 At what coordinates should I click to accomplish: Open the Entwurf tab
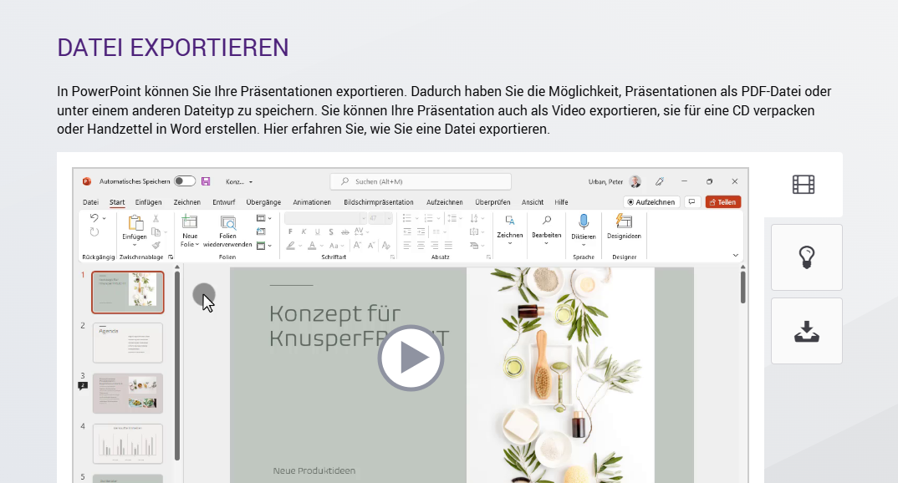(x=223, y=202)
